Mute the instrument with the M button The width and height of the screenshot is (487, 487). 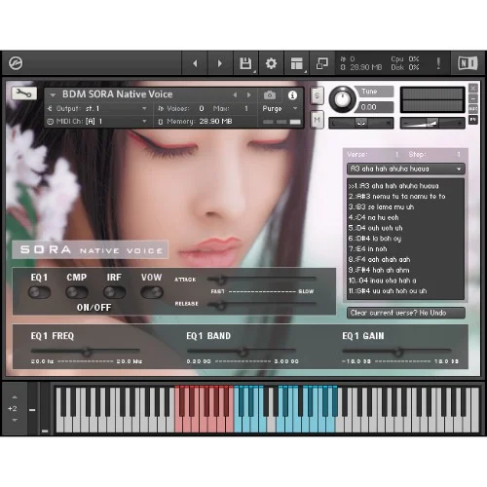pyautogui.click(x=317, y=120)
